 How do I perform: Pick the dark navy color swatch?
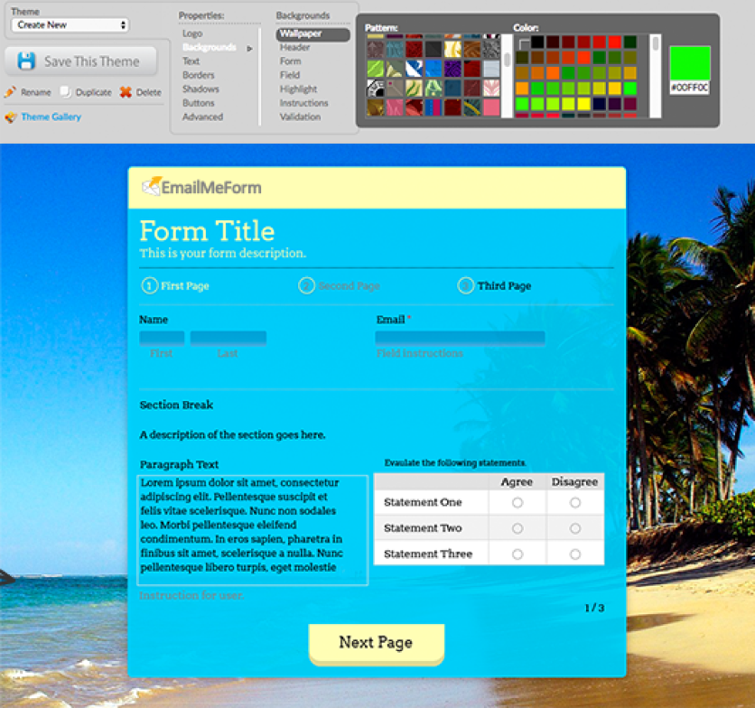[x=600, y=104]
